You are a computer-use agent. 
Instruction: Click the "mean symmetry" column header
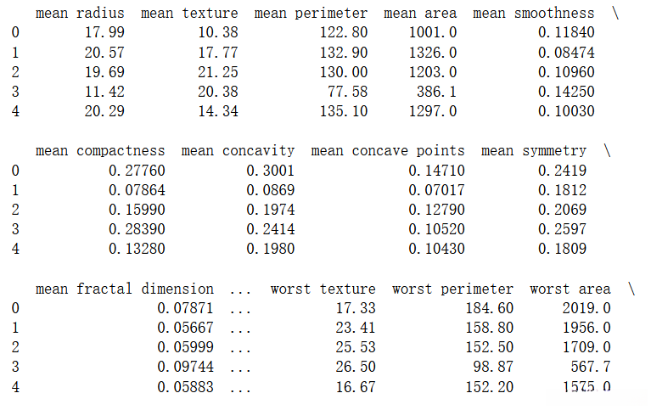533,150
